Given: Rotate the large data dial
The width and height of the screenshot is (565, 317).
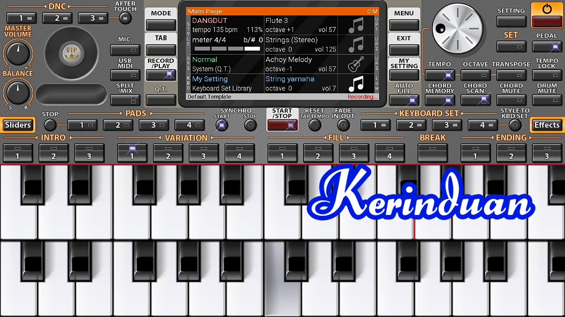Looking at the screenshot, I should (x=457, y=29).
